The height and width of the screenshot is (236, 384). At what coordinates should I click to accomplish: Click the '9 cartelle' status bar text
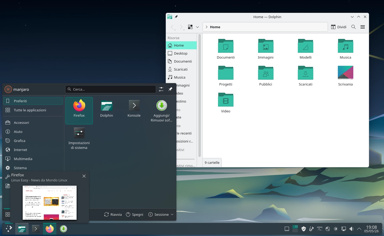(x=212, y=162)
